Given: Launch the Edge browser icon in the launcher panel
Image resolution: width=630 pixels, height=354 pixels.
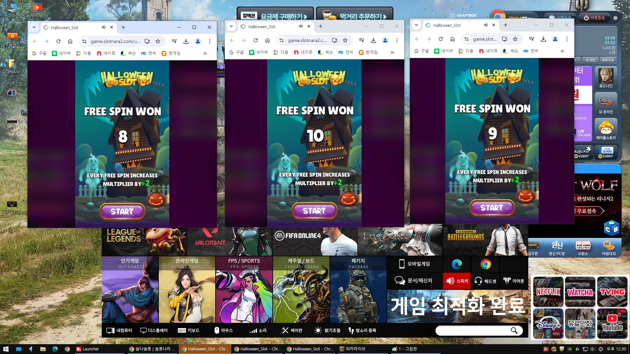Looking at the screenshot, I should point(457,264).
